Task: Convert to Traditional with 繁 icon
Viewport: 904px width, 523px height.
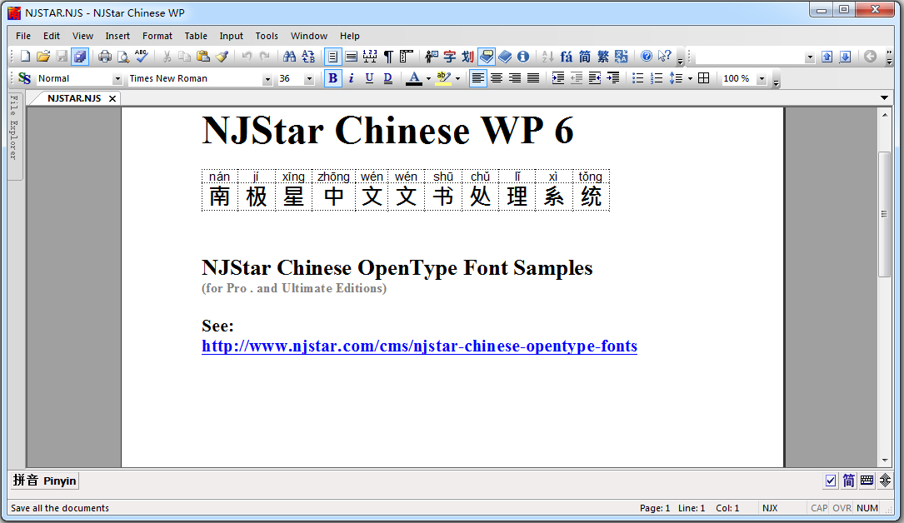Action: coord(603,57)
